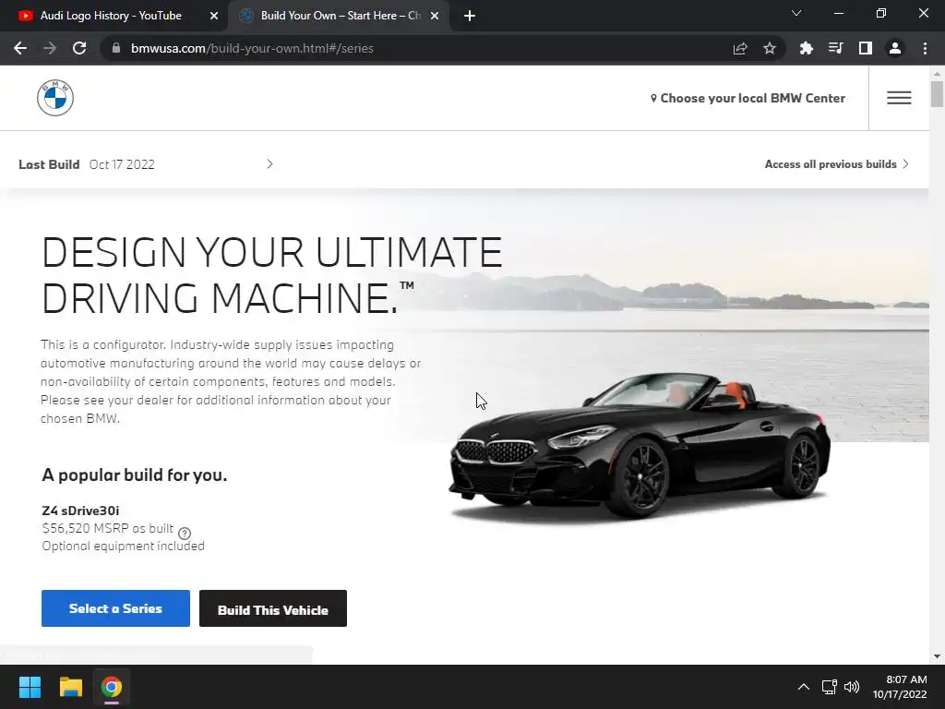Image resolution: width=945 pixels, height=709 pixels.
Task: Click the Z4 sDrive30i model name
Action: (81, 511)
